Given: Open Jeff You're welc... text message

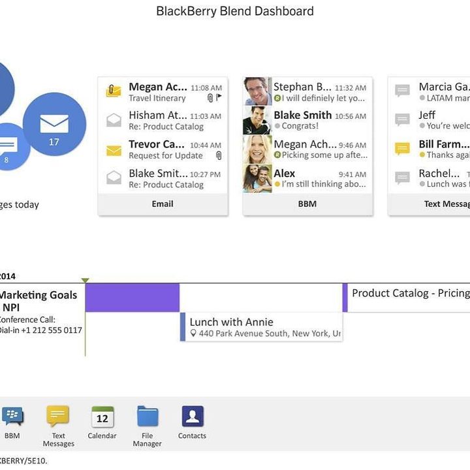Looking at the screenshot, I should coord(430,120).
